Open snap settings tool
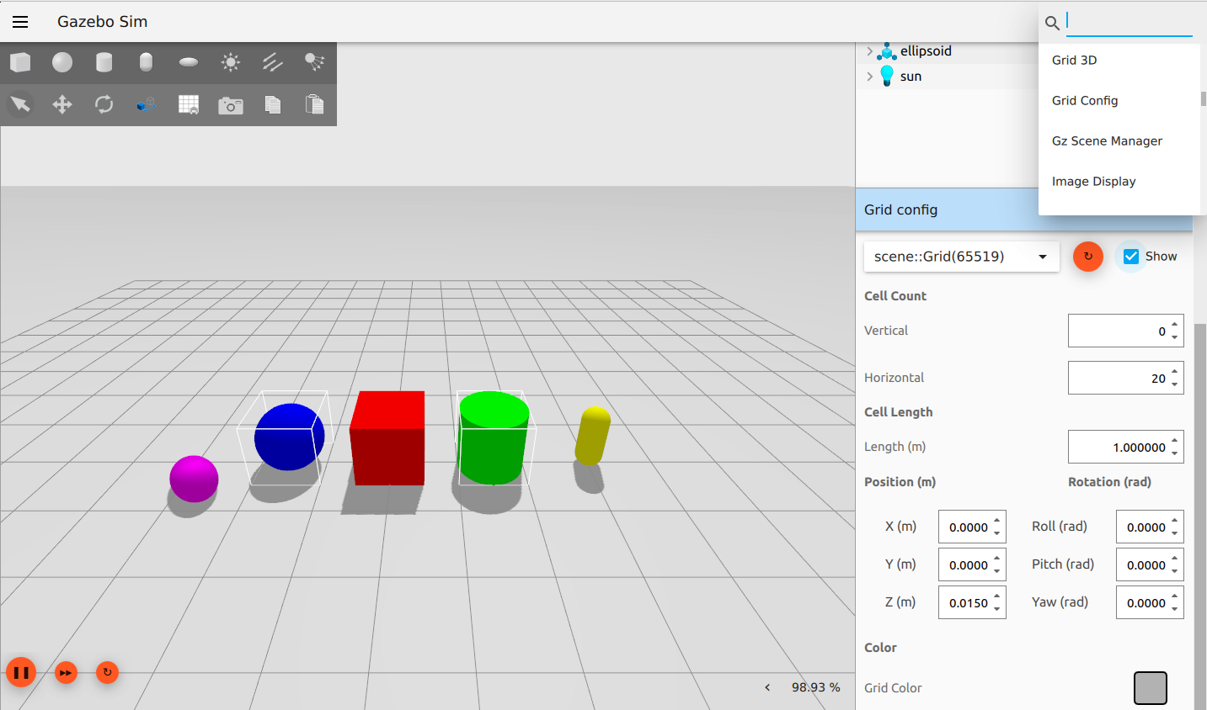Screen dimensions: 1207x710 coord(147,104)
